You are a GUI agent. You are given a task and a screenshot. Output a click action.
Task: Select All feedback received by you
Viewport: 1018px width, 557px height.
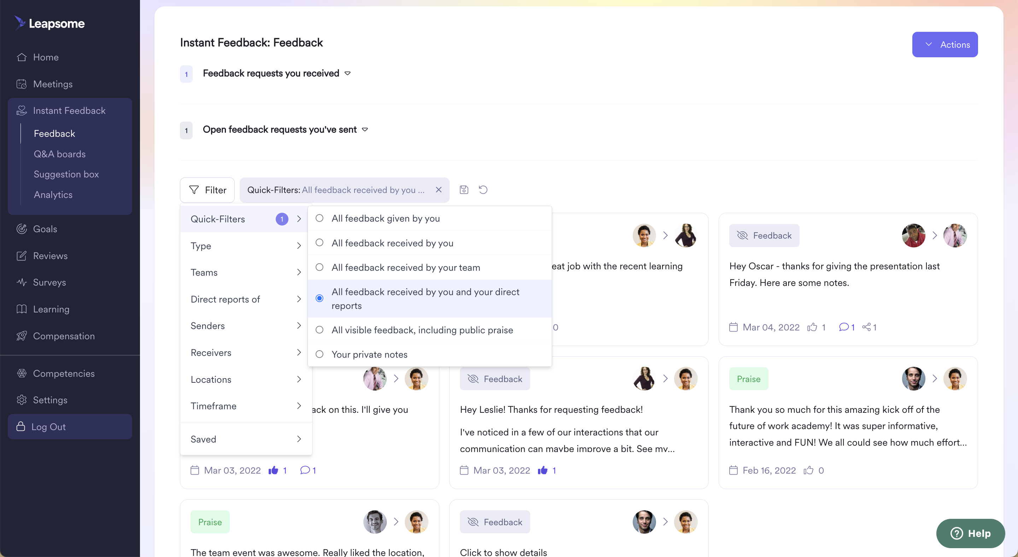click(429, 243)
